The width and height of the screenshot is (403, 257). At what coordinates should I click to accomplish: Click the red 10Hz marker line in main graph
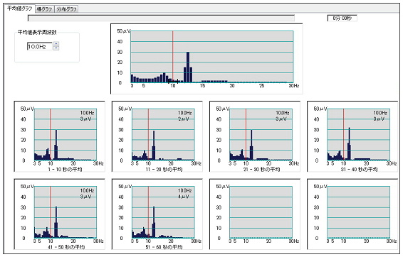coord(173,57)
